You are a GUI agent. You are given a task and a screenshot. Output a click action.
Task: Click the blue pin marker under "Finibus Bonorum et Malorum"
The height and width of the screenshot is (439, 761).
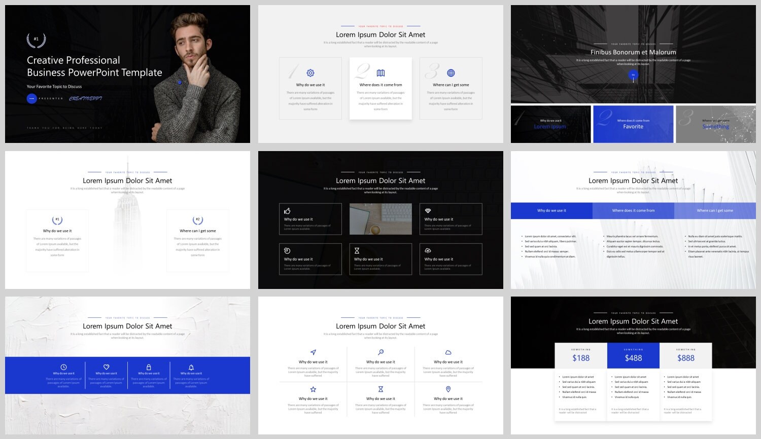click(x=633, y=75)
